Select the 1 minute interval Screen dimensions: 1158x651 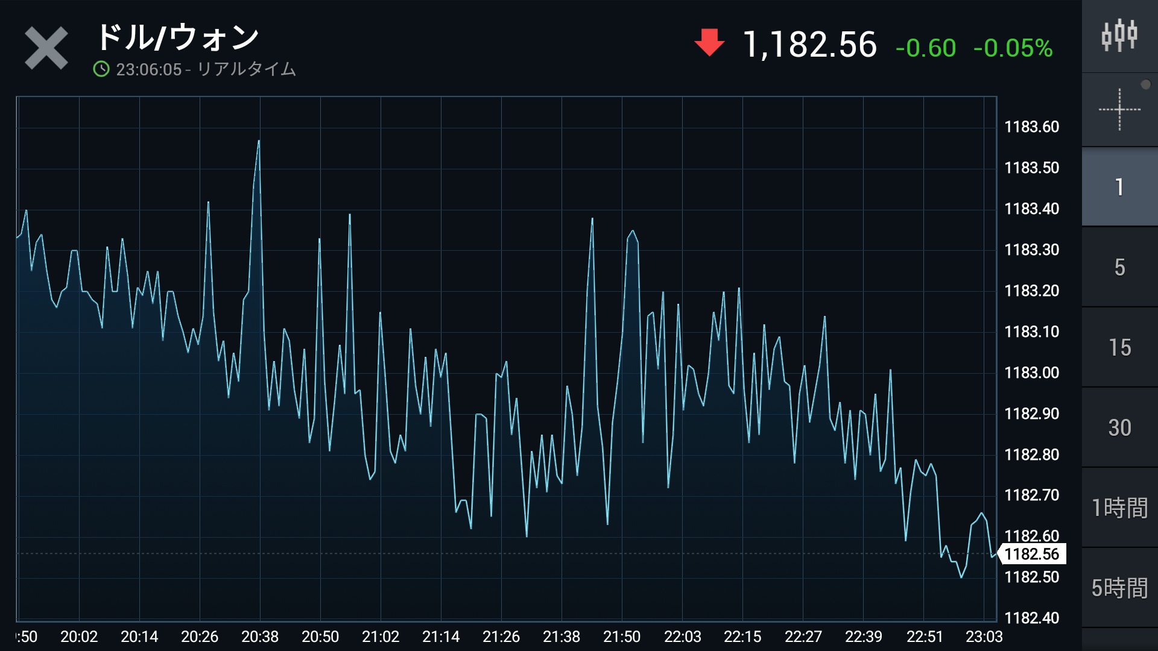click(1119, 187)
